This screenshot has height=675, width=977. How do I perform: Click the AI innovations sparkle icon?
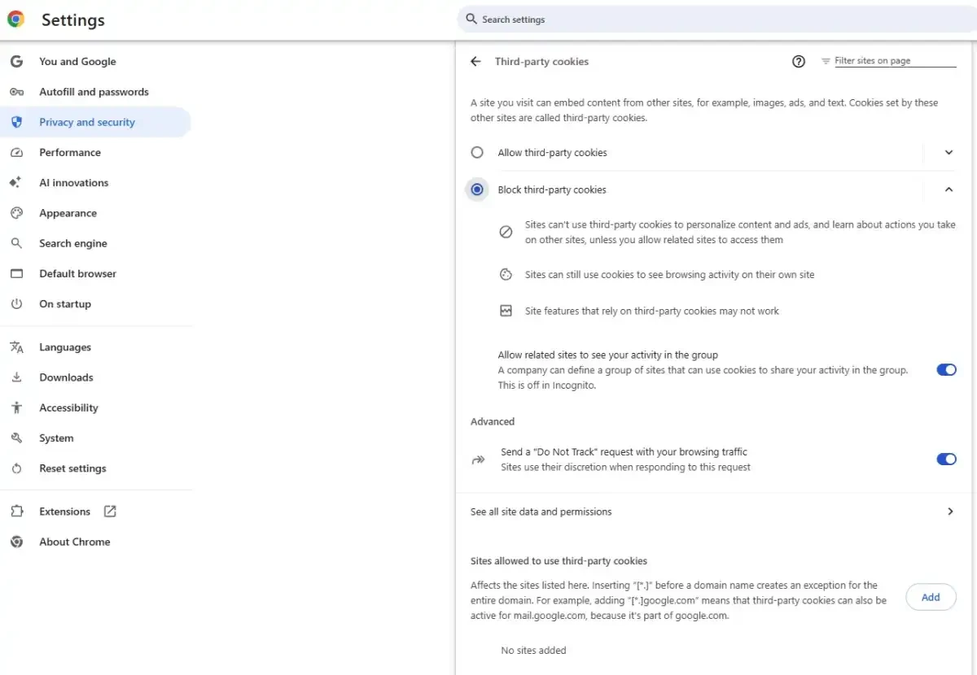click(16, 183)
